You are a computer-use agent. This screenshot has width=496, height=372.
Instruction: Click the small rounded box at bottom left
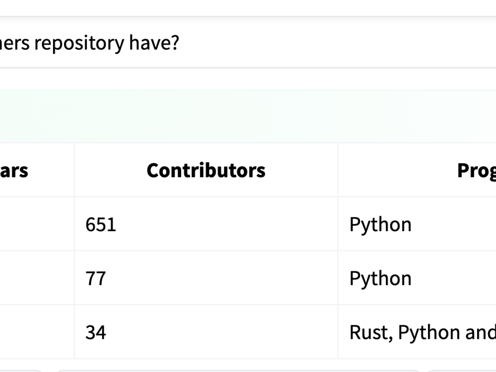click(x=20, y=371)
